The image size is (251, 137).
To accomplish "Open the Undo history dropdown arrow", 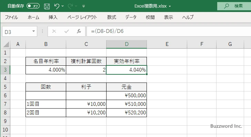I will (63, 6).
